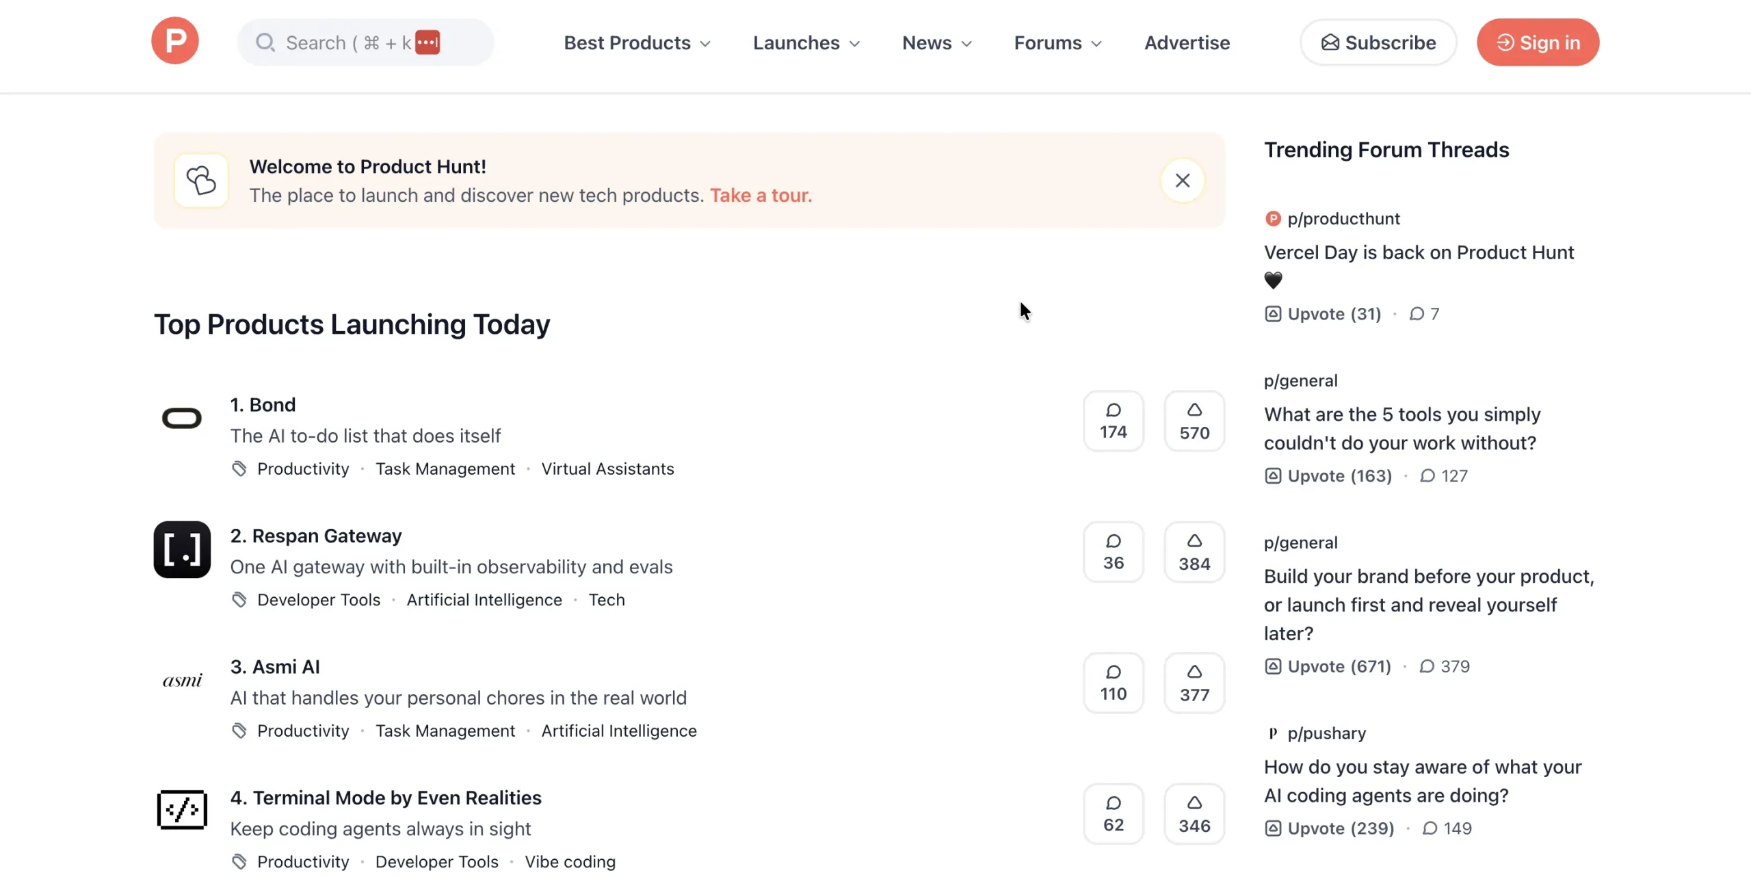Open comments on Vercel Day thread showing 7
Viewport: 1751px width, 892px height.
1425,314
